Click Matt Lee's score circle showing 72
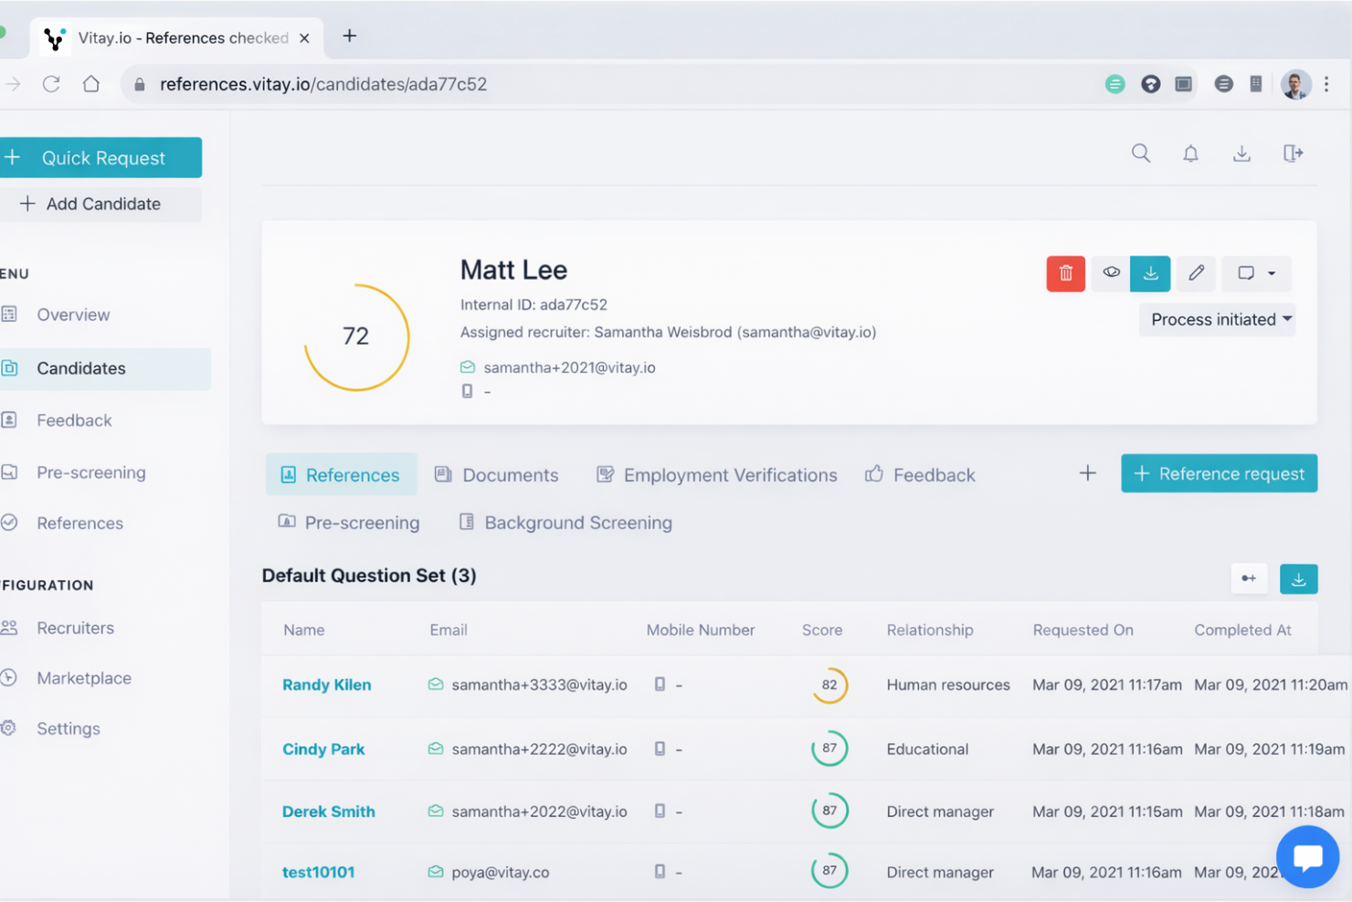Screen dimensions: 1352x902 coord(356,336)
